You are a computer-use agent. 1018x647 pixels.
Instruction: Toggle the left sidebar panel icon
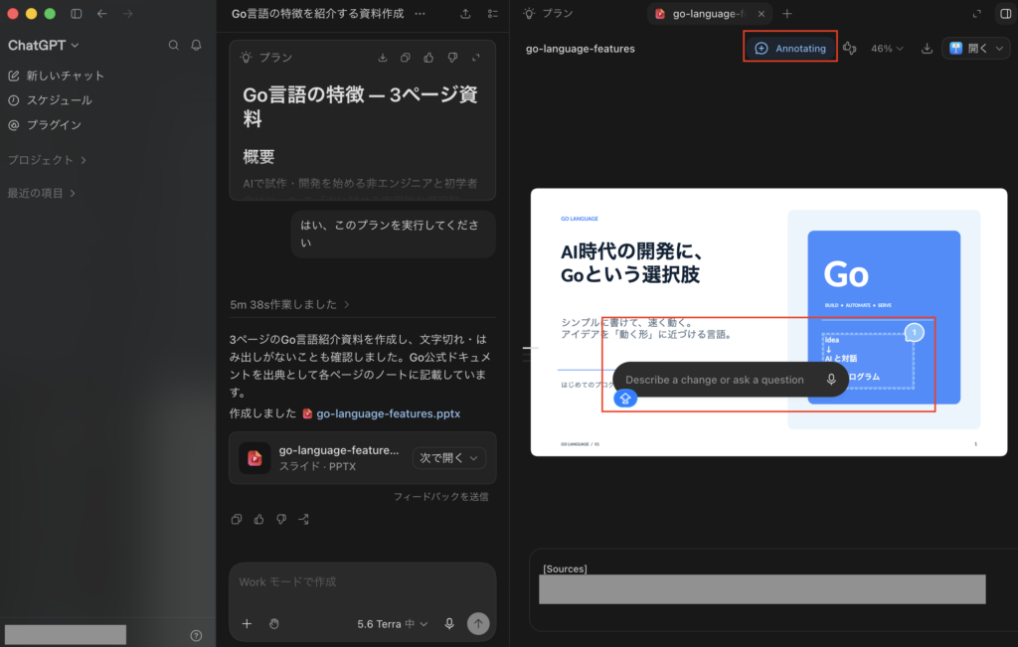[76, 14]
